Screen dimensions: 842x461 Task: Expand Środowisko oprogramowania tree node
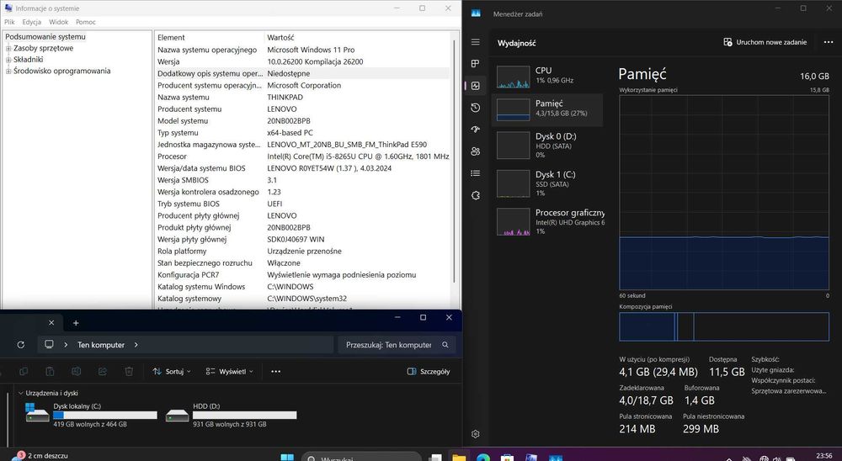8,71
